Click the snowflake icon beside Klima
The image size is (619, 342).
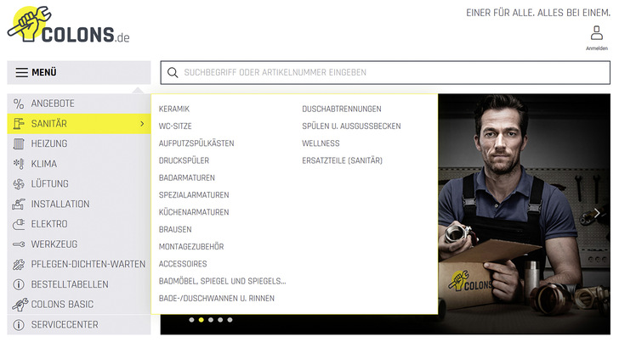click(x=19, y=164)
